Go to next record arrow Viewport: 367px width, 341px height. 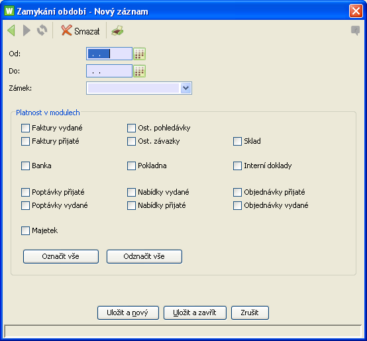(26, 30)
